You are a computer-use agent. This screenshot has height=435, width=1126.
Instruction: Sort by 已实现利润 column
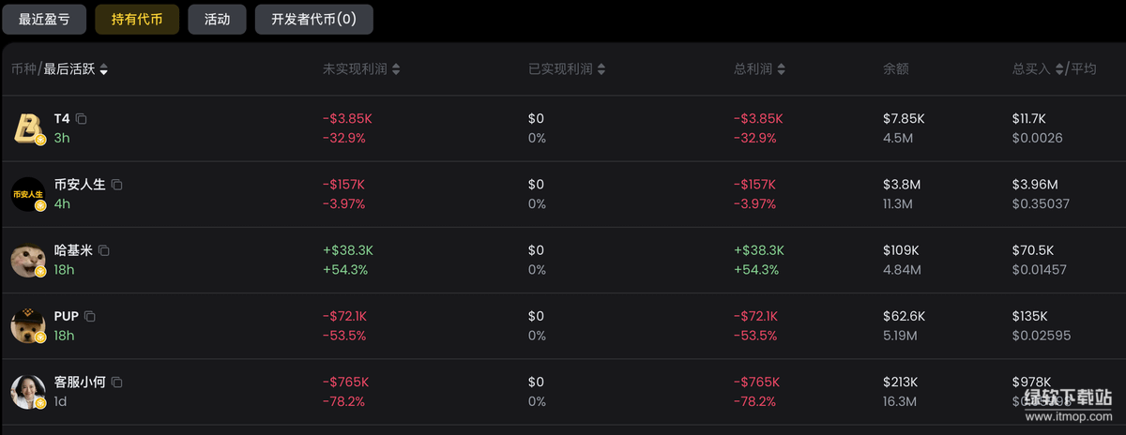coord(601,69)
